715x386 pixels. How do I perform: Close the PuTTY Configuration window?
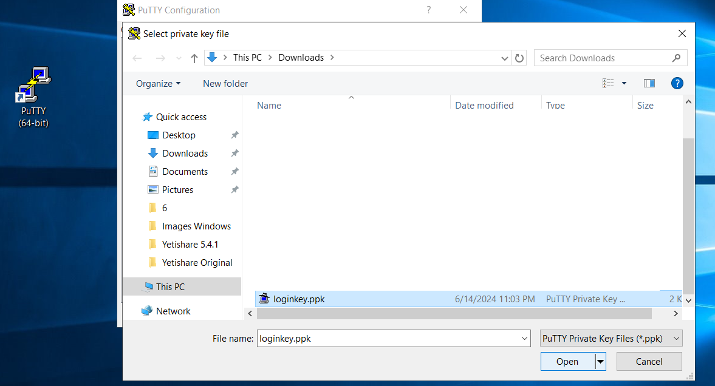pos(464,10)
